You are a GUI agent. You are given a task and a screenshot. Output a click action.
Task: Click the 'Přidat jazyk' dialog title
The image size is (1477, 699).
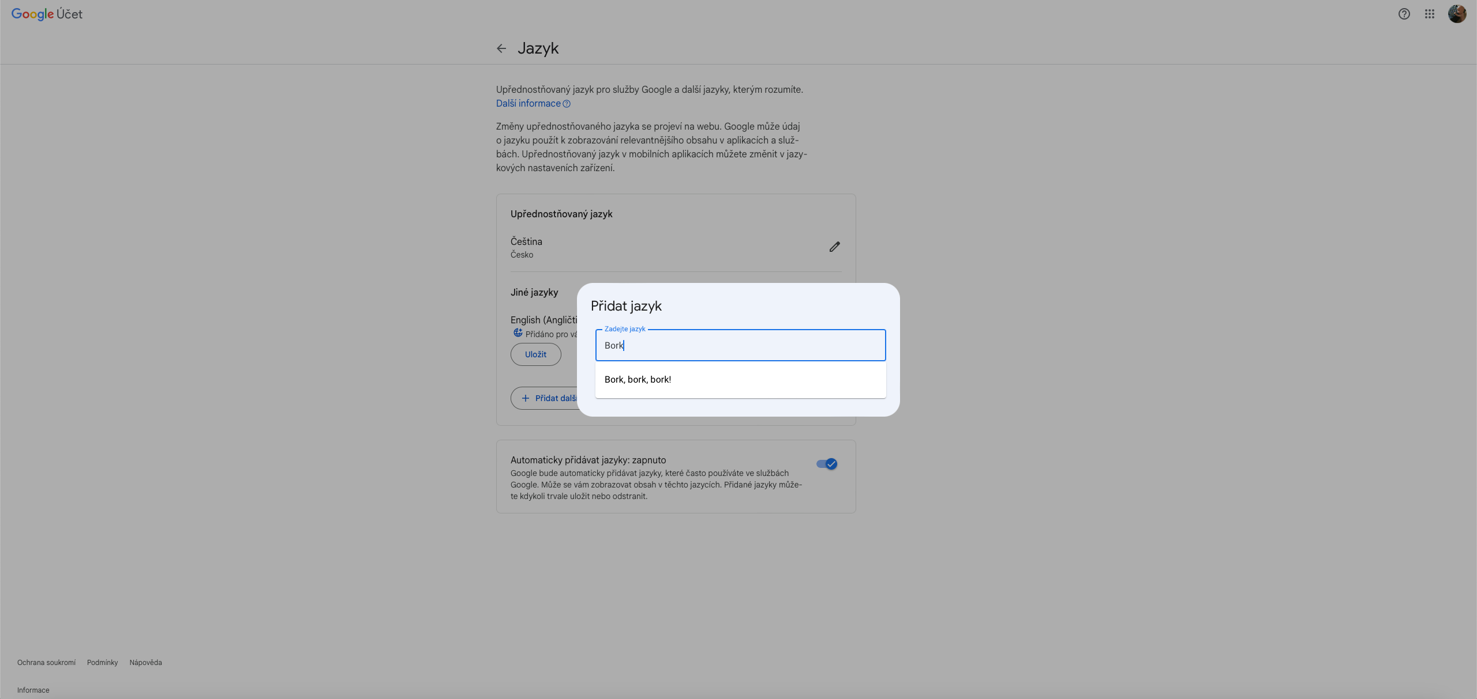tap(626, 306)
